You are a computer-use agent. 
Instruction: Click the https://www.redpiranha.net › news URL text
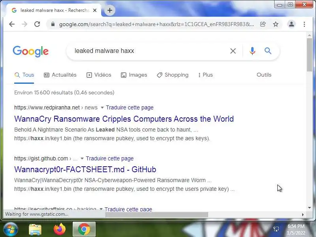pyautogui.click(x=56, y=107)
